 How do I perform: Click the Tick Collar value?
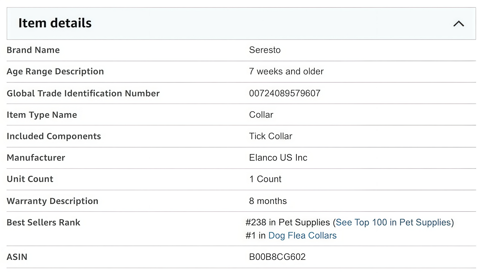(271, 136)
